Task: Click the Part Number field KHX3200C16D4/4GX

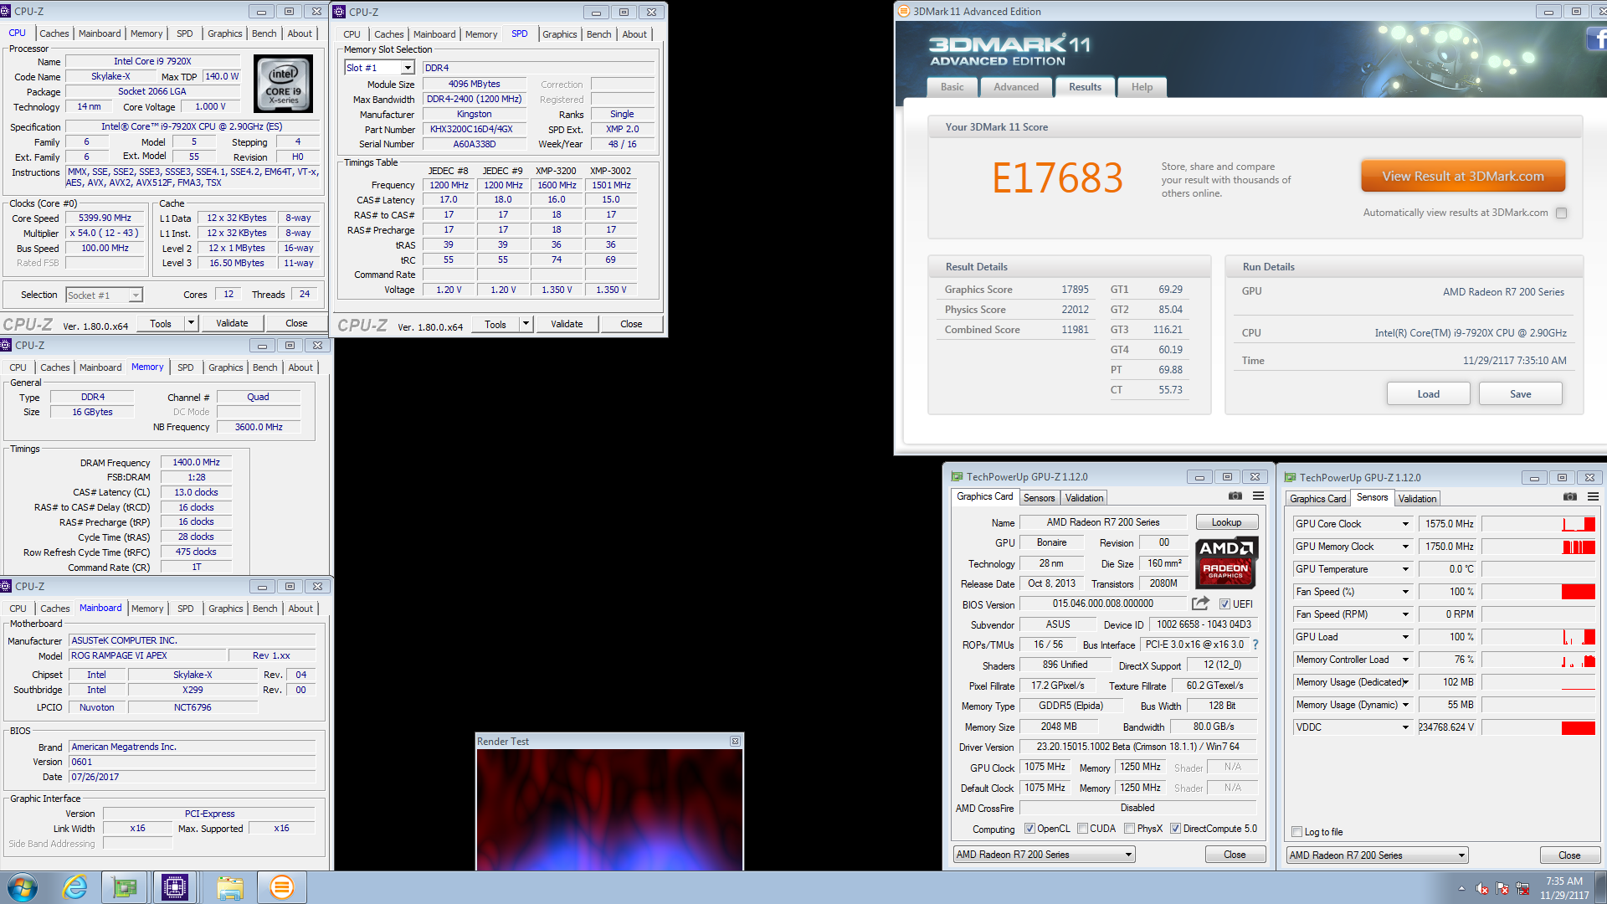Action: tap(474, 129)
